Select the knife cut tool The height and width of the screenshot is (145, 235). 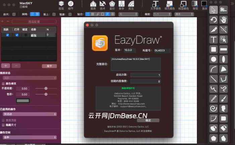(214, 29)
